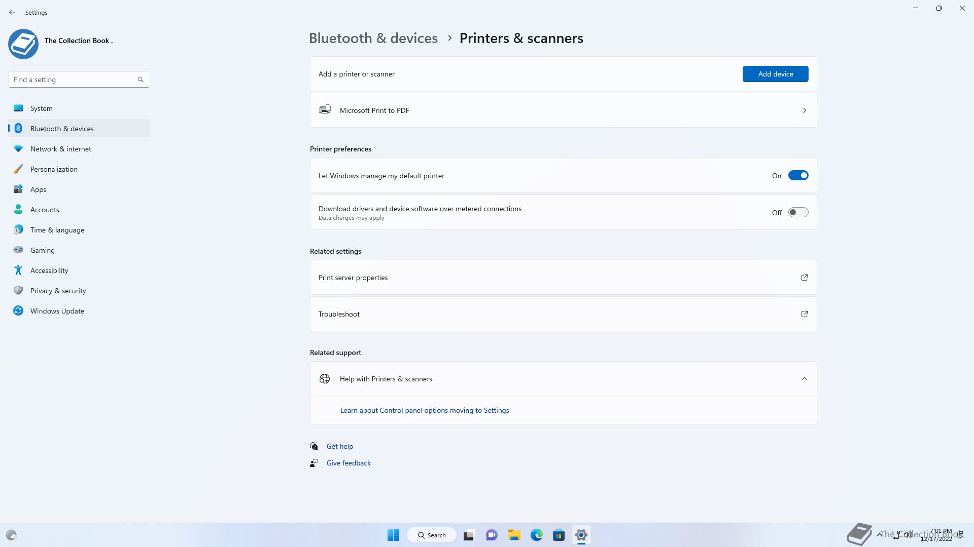Image resolution: width=974 pixels, height=547 pixels.
Task: Open Bluetooth & devices in the sidebar
Action: [x=79, y=129]
